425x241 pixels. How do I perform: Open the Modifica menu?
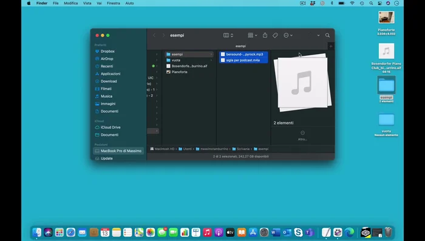[x=71, y=3]
